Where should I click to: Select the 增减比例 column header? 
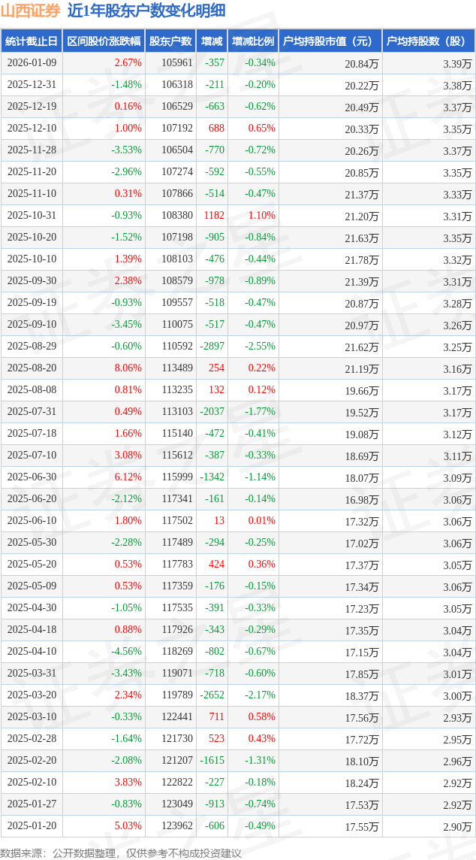coord(253,41)
